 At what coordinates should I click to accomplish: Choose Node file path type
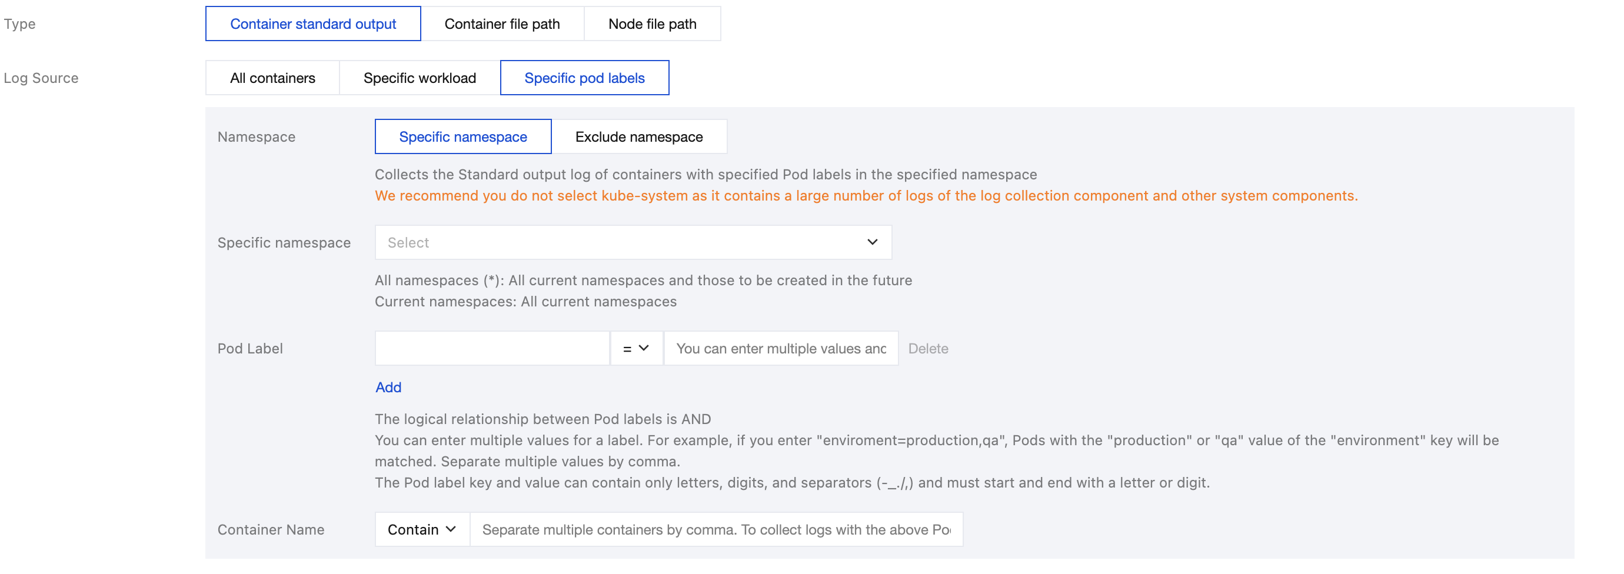[652, 24]
